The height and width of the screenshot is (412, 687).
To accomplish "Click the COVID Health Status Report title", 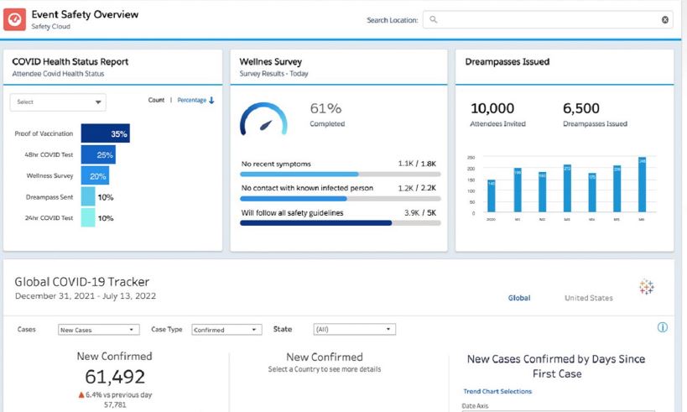I will [x=70, y=62].
